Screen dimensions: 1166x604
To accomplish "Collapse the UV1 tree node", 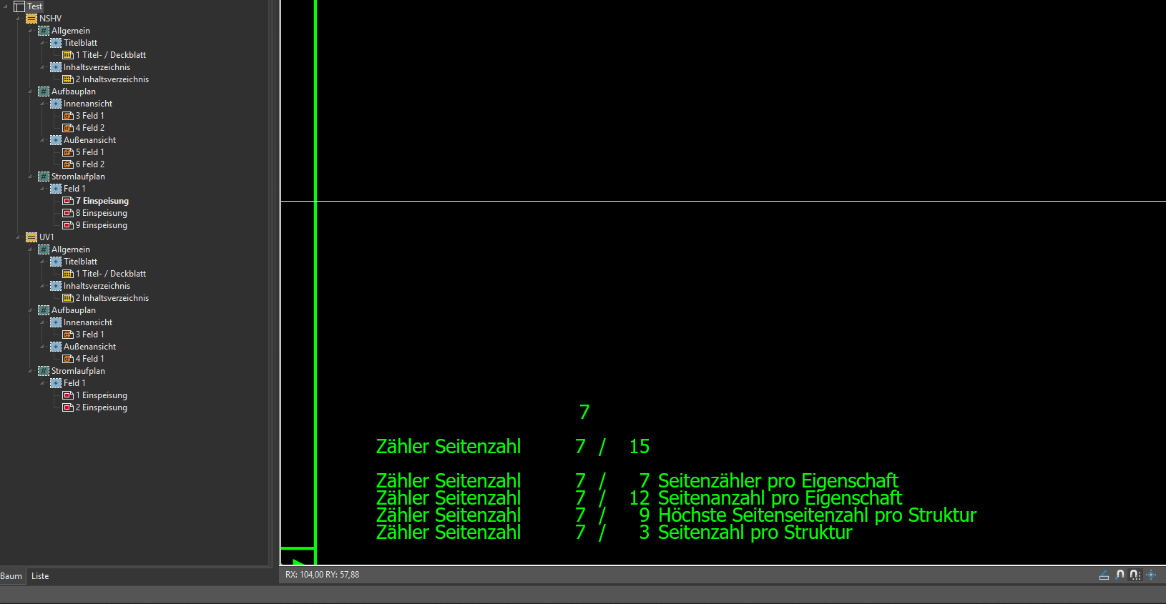I will tap(19, 237).
